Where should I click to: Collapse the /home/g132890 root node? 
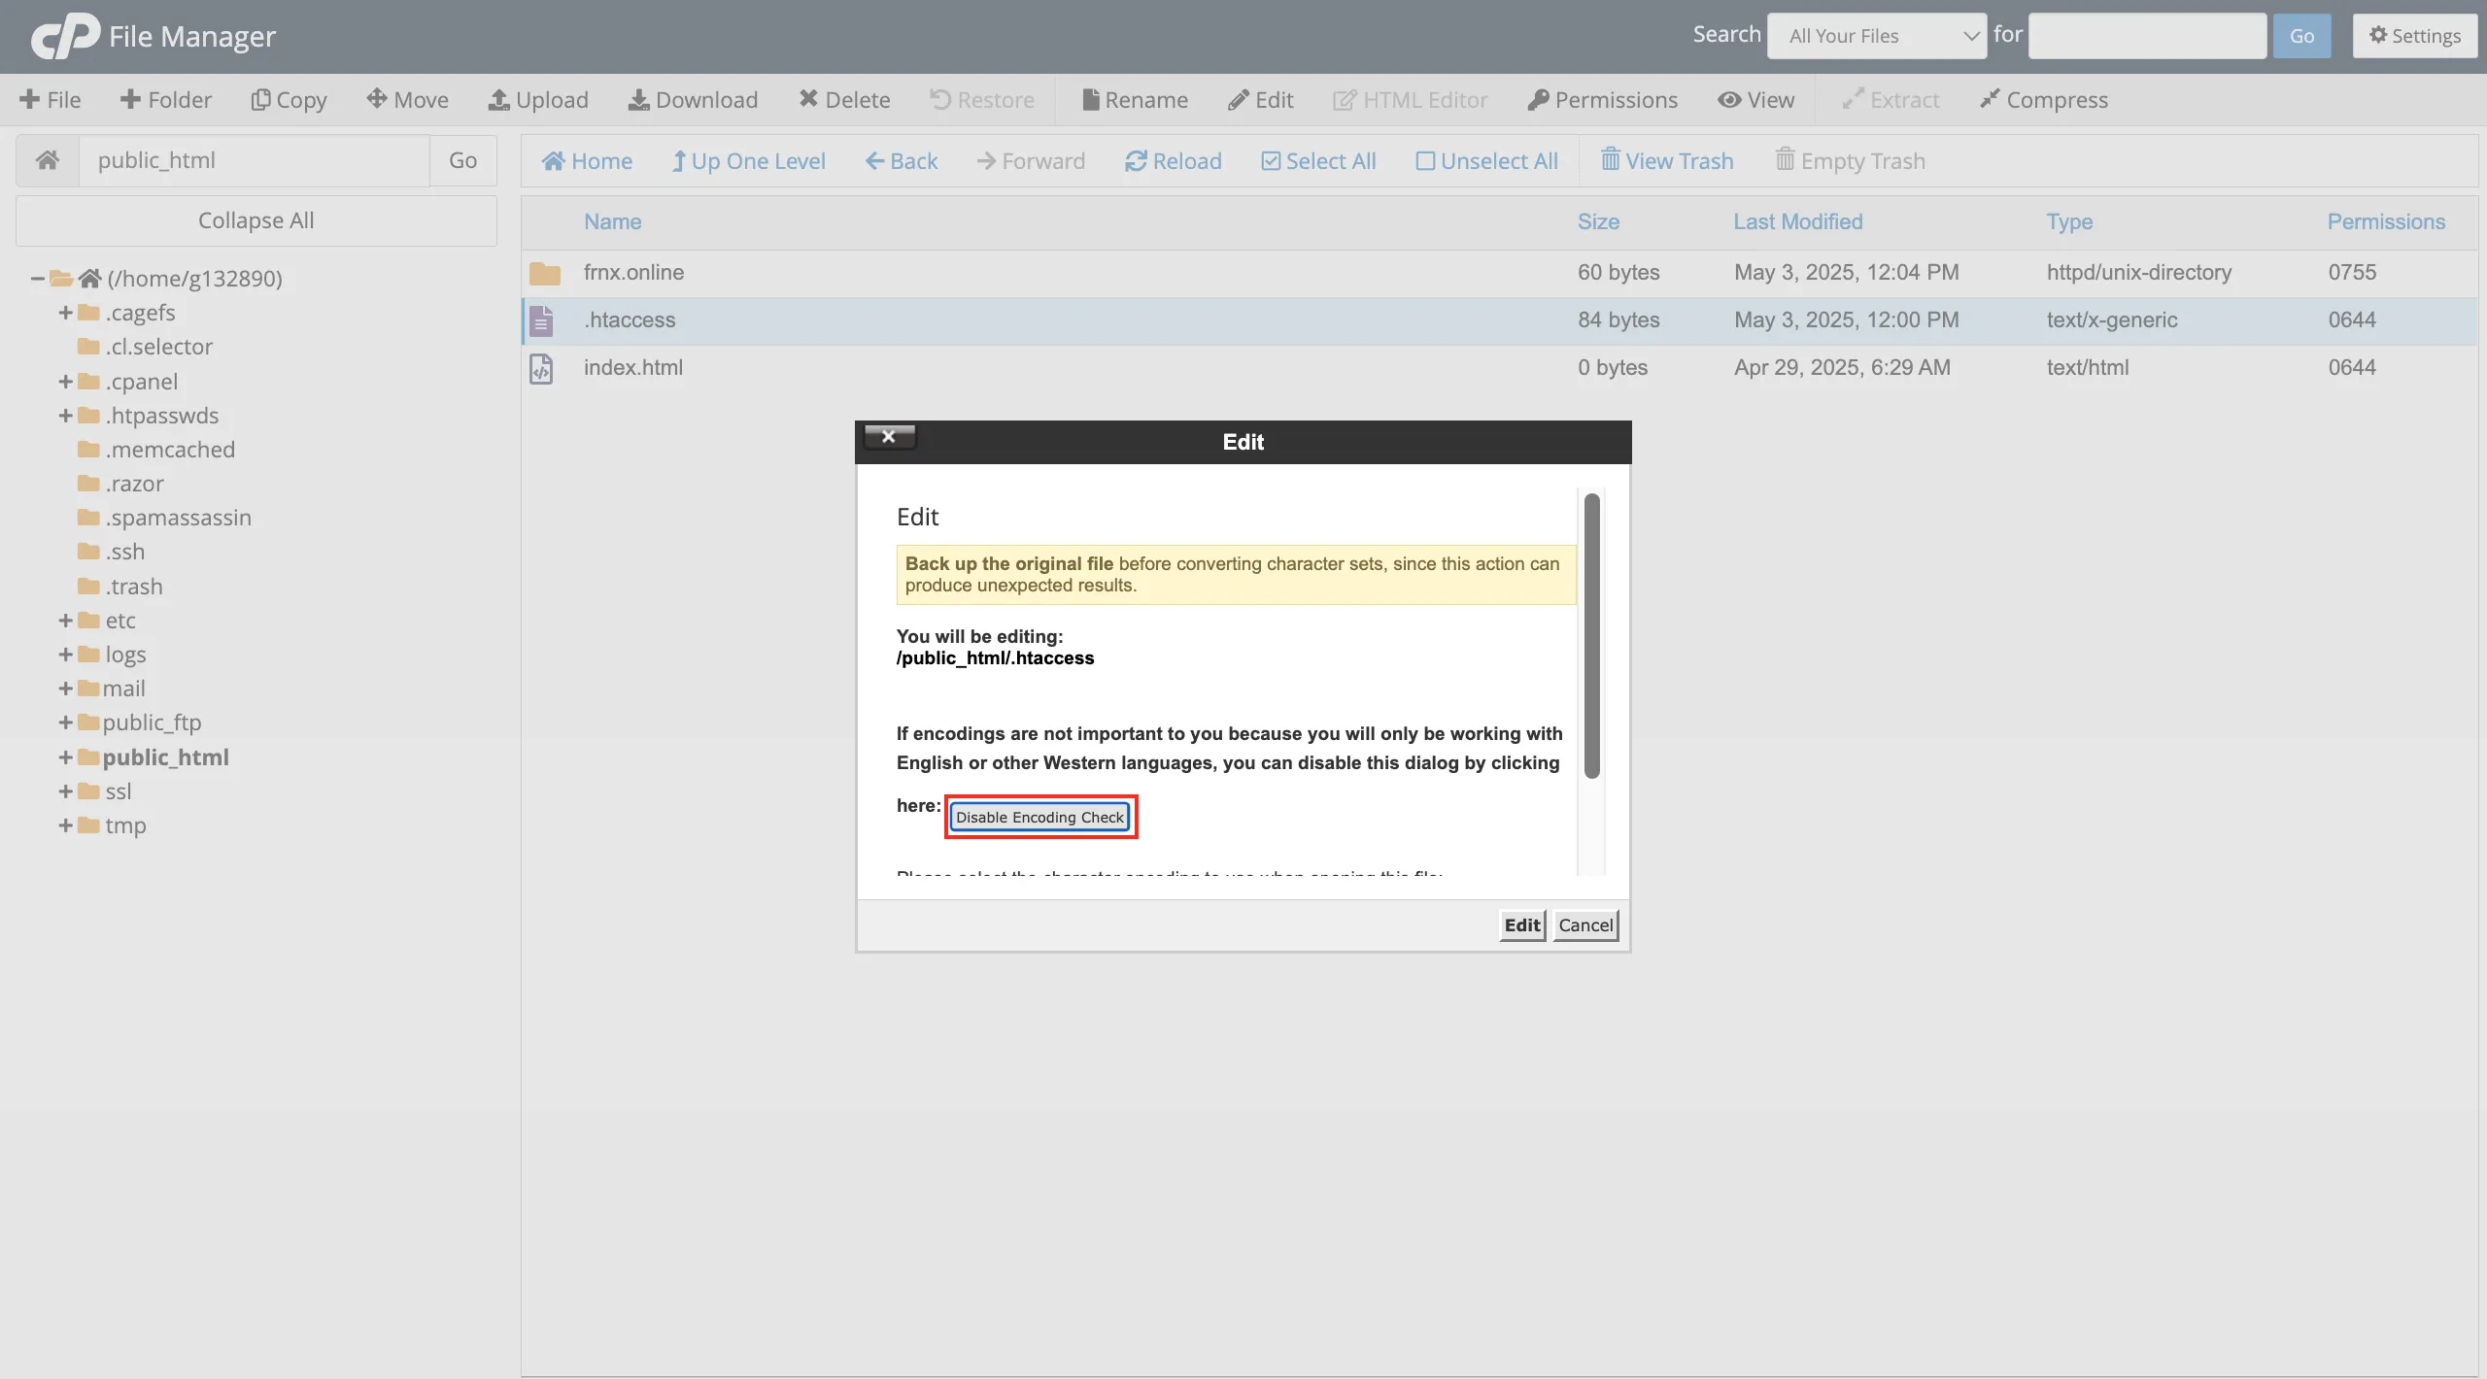click(37, 279)
